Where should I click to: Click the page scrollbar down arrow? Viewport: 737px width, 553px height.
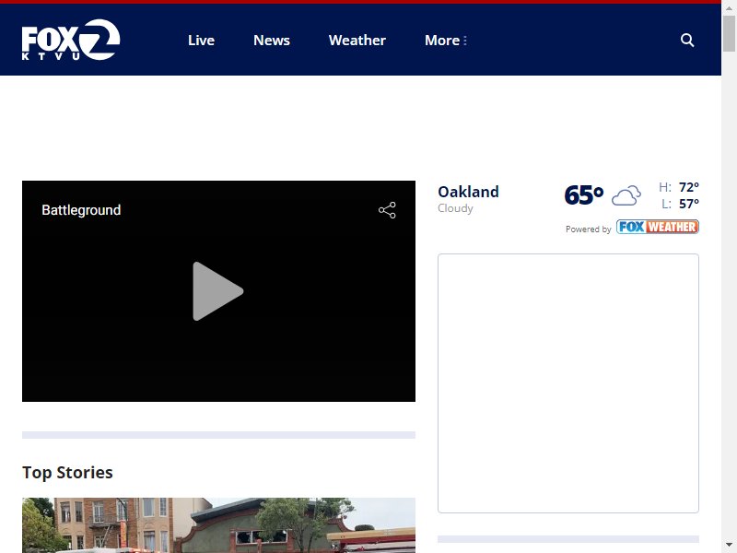click(x=729, y=545)
